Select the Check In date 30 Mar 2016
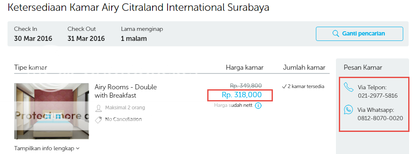Viewport: 417px width, 154px height. click(x=33, y=38)
